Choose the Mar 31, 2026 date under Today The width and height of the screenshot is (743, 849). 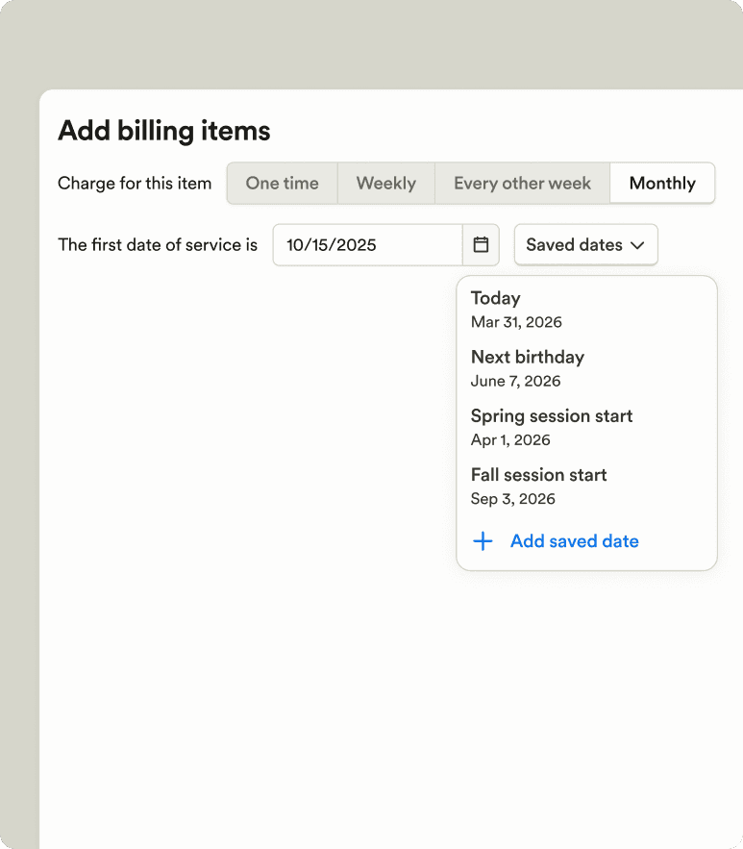coord(515,322)
